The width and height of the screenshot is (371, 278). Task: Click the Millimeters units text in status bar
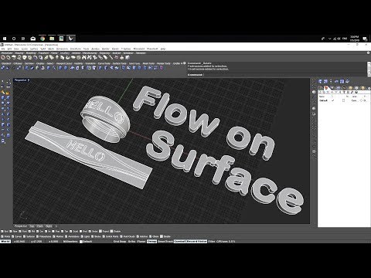(70, 242)
